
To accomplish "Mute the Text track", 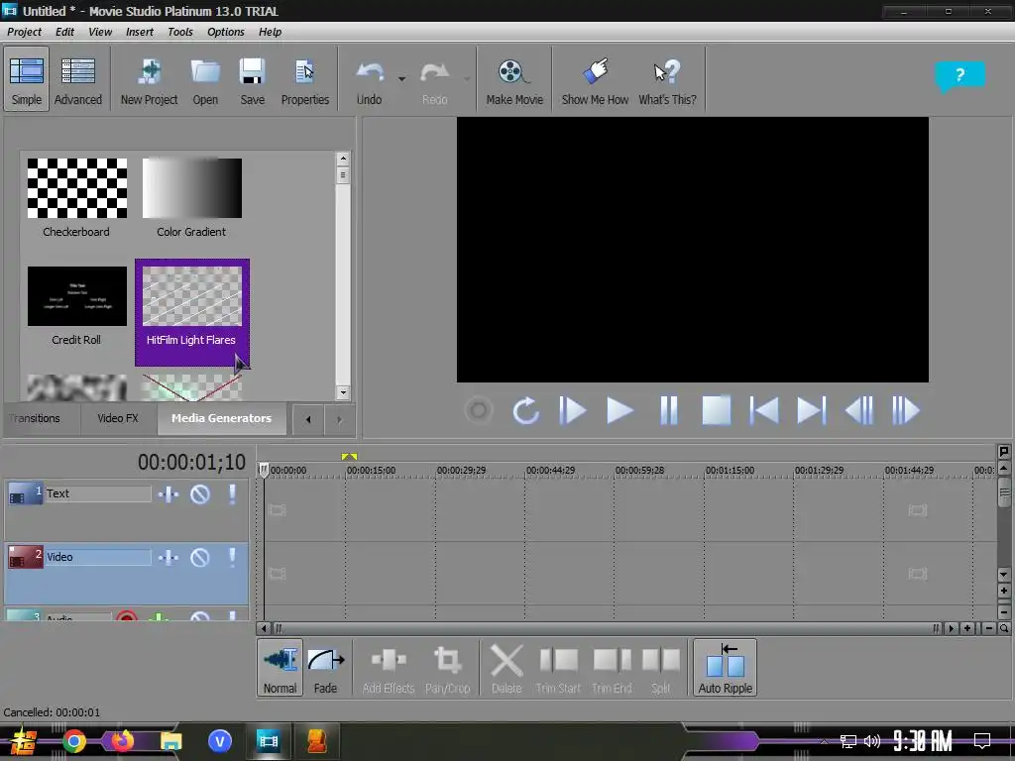I will (x=200, y=494).
